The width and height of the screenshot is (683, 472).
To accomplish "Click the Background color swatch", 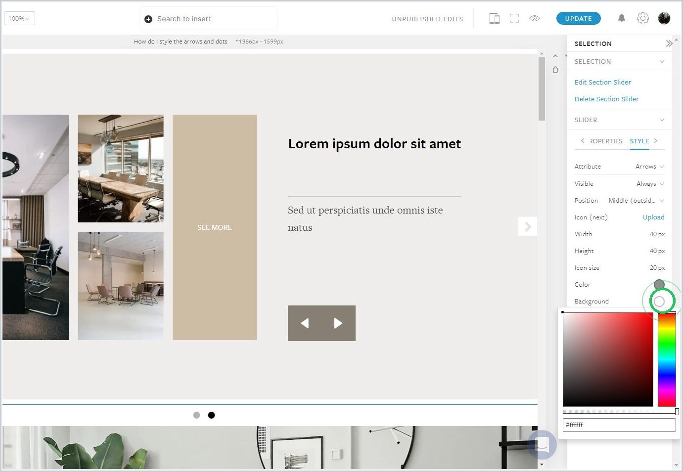I will [659, 301].
